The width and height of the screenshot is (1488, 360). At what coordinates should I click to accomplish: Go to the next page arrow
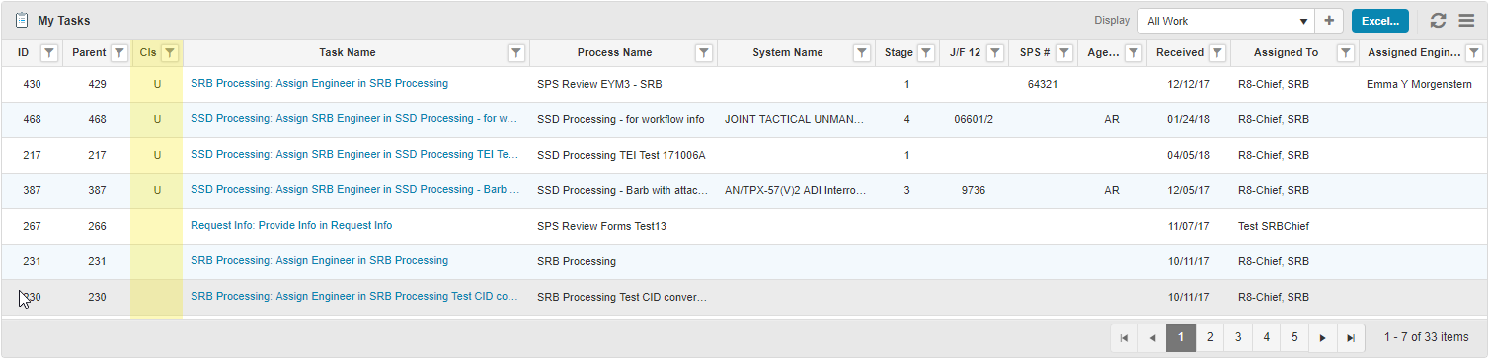(1323, 337)
